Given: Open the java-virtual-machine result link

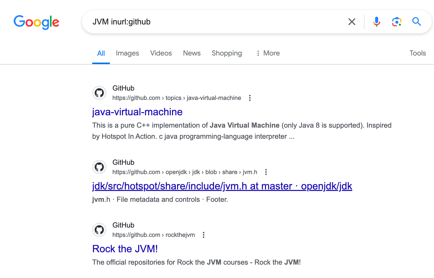Looking at the screenshot, I should pos(137,112).
